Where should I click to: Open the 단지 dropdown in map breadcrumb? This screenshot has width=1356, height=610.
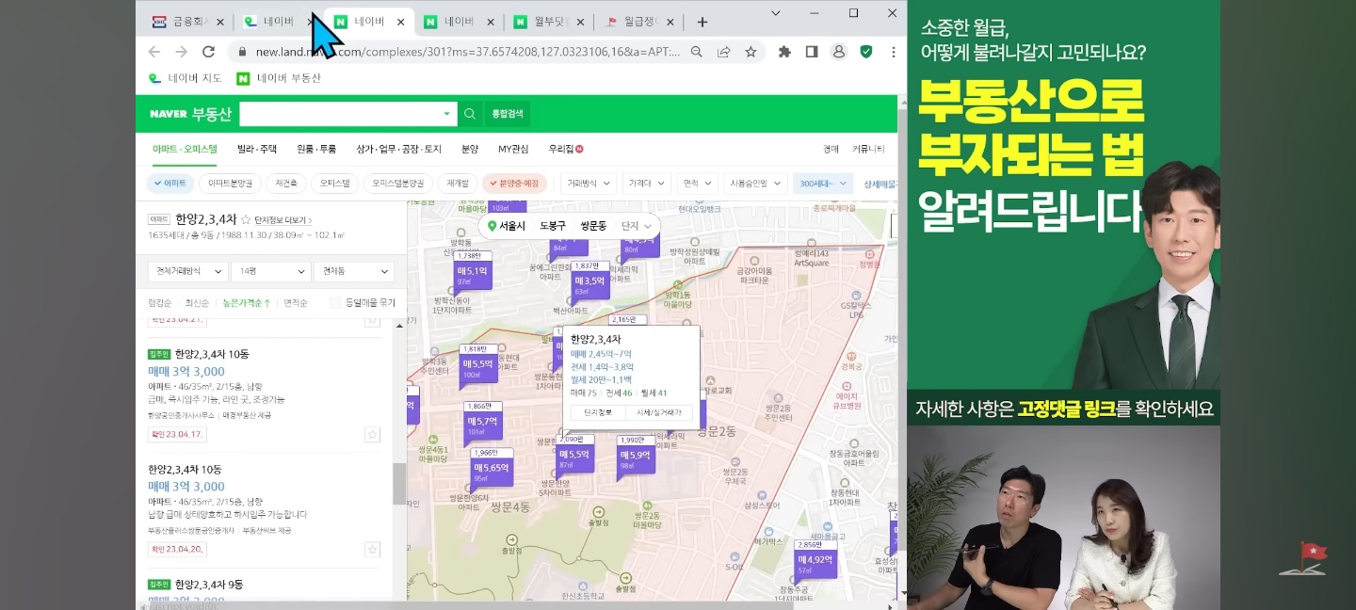click(637, 226)
